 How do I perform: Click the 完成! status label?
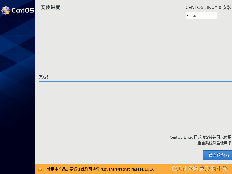coord(43,77)
